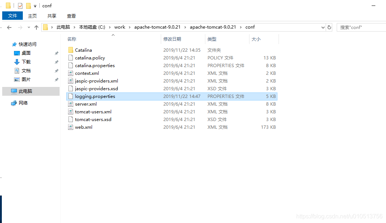Select the server.xml file icon
This screenshot has height=223, width=386.
point(71,104)
